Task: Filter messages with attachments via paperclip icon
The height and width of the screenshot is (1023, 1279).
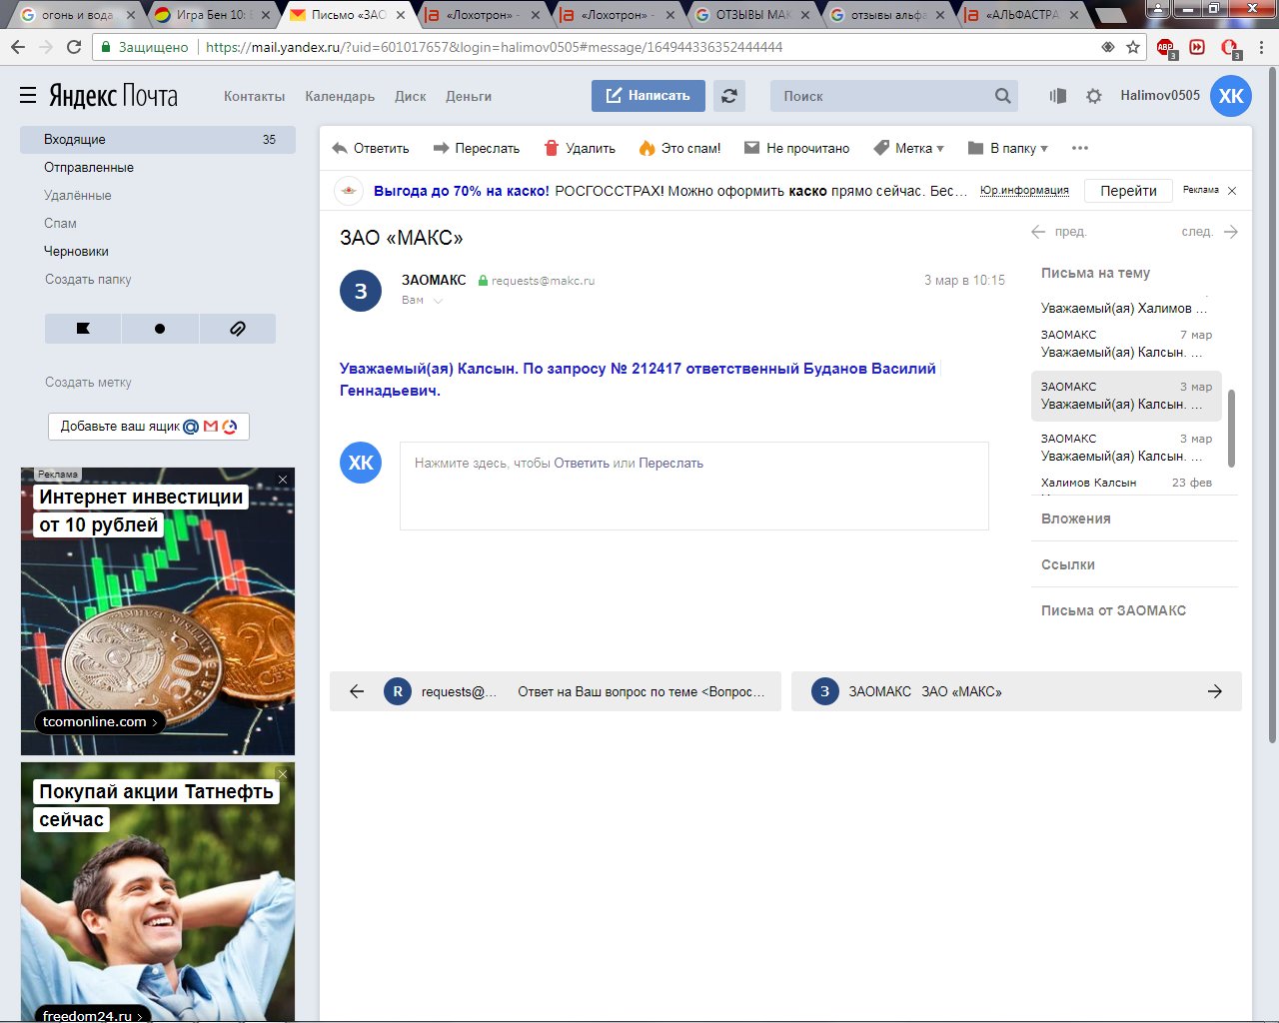Action: pyautogui.click(x=238, y=328)
